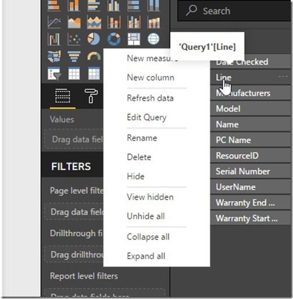
Task: Select the gauge visualization icon
Action: point(94,56)
